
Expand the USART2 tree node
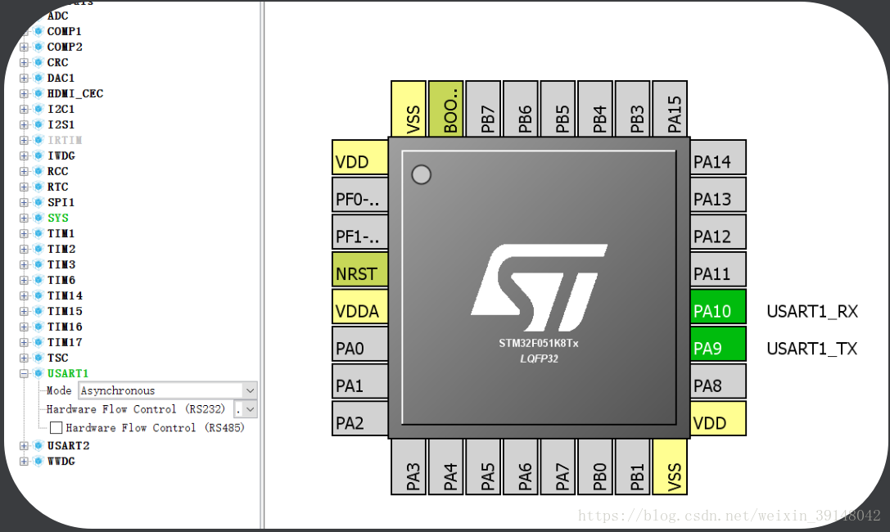[24, 446]
